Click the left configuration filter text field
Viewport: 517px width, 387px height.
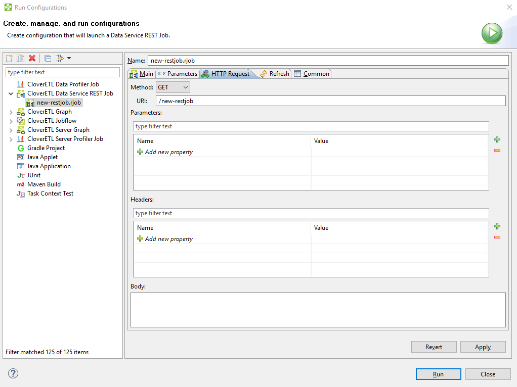point(63,72)
